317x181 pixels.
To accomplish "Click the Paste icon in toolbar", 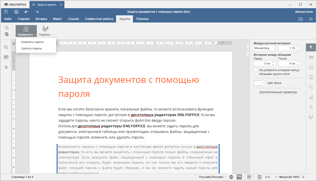I will tap(7, 34).
